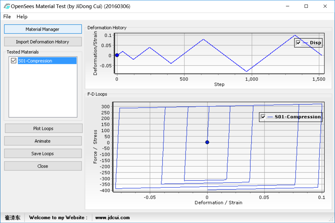335x223 pixels.
Task: Click the S01-Compression legend label text
Action: (298, 117)
